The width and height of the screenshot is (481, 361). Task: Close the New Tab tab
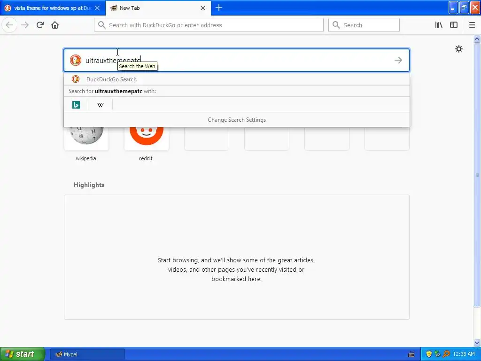(x=203, y=8)
